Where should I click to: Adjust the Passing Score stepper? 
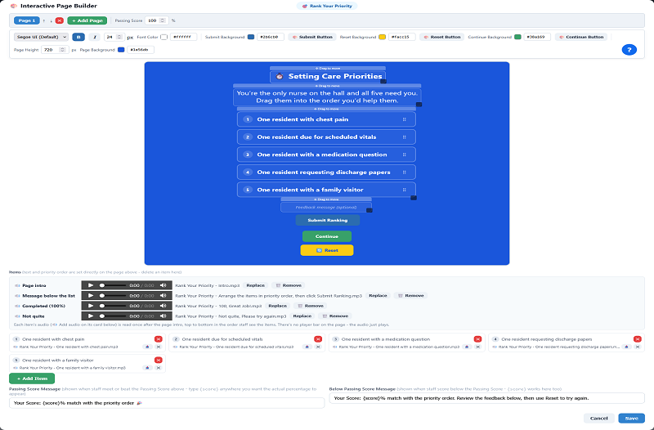(x=163, y=20)
